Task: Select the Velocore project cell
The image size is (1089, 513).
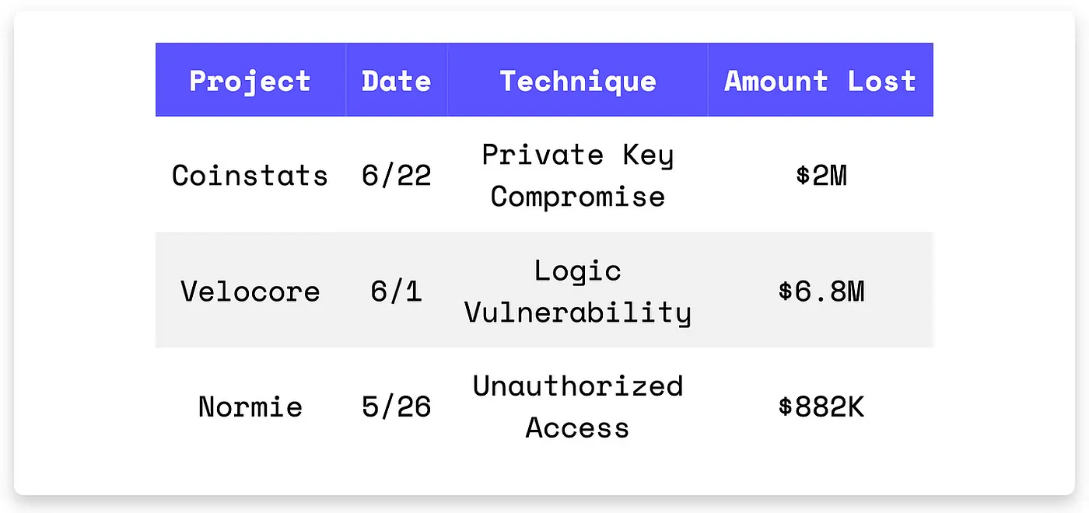Action: (x=250, y=291)
